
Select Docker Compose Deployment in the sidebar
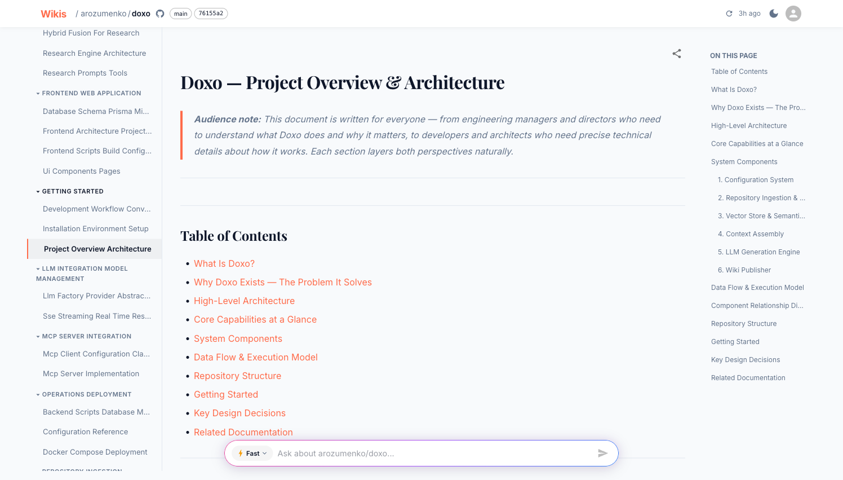point(95,452)
